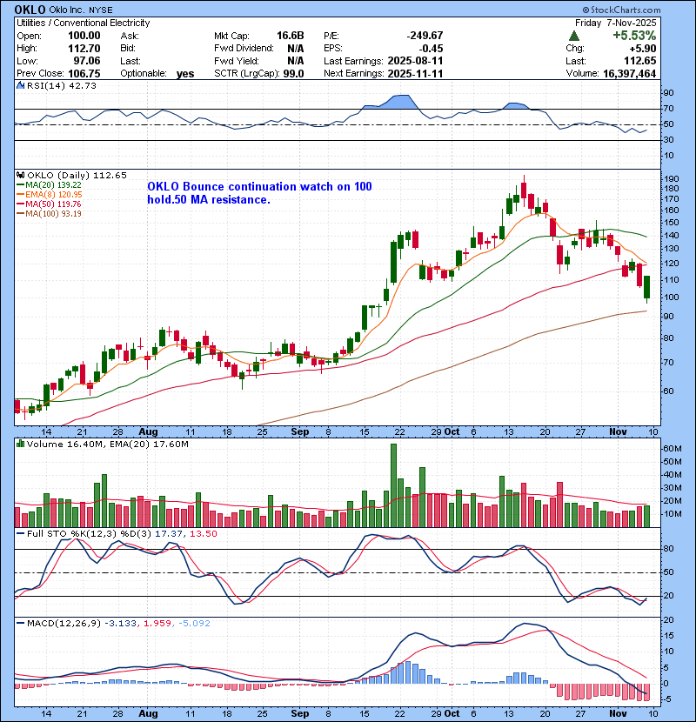
Task: Click the EPS value -0.45
Action: coord(432,49)
